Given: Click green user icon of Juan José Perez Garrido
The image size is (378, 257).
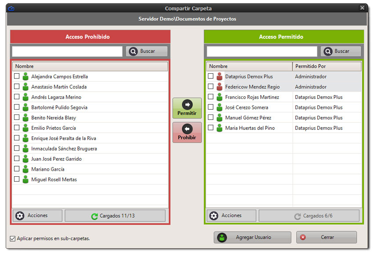Looking at the screenshot, I should pos(25,159).
